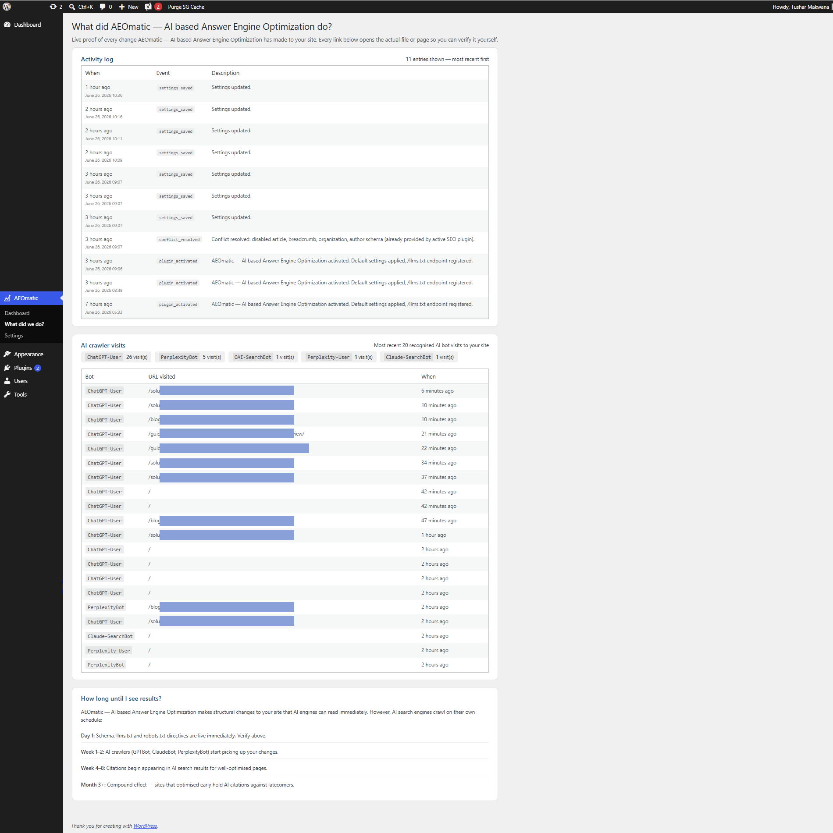Open the WordPress logo menu

[7, 7]
